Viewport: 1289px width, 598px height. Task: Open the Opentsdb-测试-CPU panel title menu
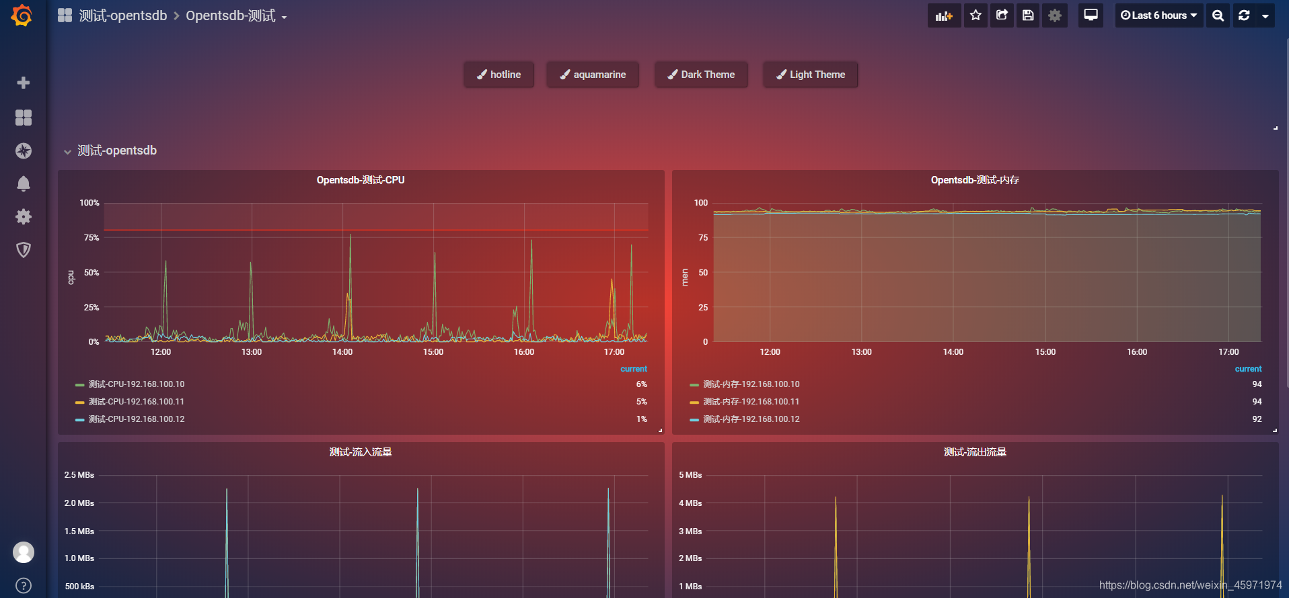pyautogui.click(x=361, y=180)
